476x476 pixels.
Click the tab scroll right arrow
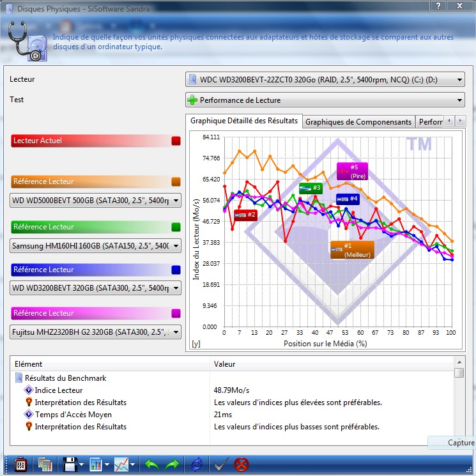(x=460, y=121)
